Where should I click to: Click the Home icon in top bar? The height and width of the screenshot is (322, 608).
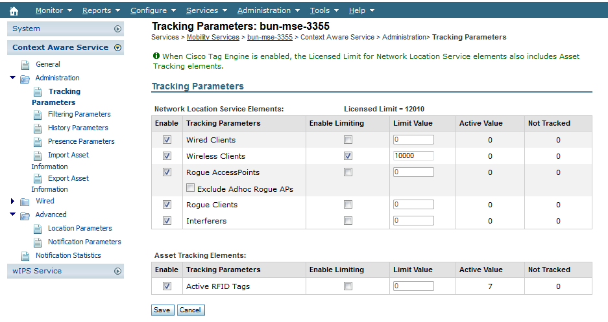click(x=14, y=10)
